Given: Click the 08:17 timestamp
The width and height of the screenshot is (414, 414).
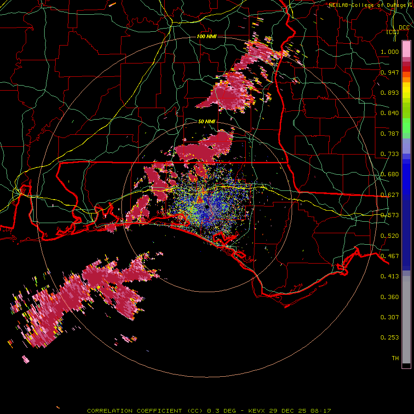Looking at the screenshot, I should 321,411.
